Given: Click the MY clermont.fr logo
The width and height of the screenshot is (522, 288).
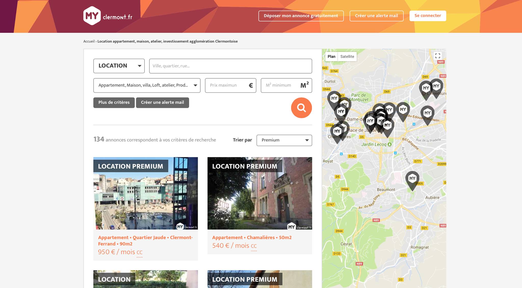Looking at the screenshot, I should 108,16.
